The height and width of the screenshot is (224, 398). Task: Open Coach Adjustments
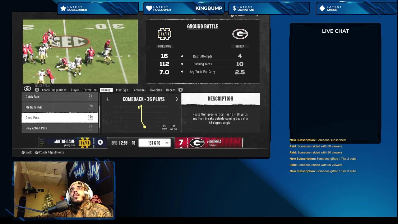pyautogui.click(x=49, y=152)
